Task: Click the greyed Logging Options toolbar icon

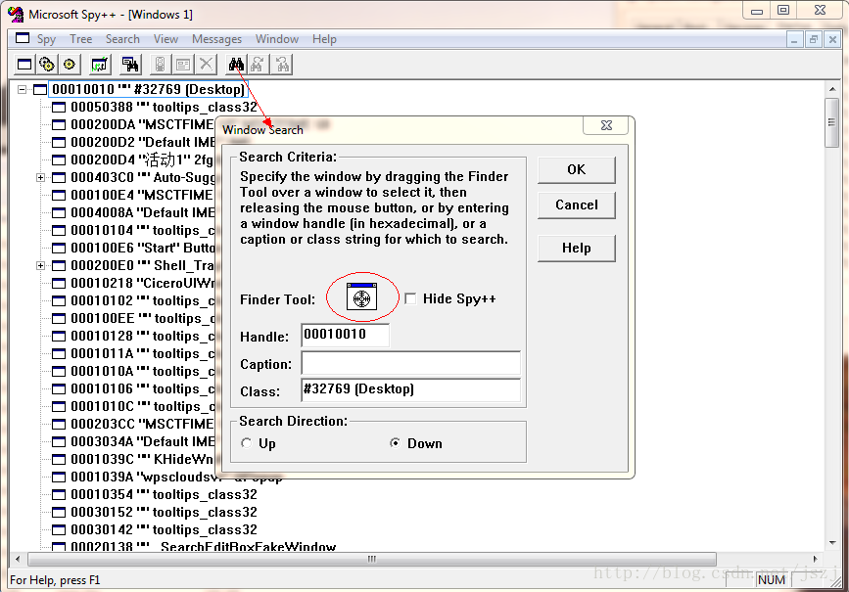Action: pyautogui.click(x=183, y=65)
